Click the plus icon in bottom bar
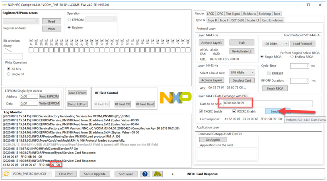This screenshot has height=181, width=327. pyautogui.click(x=173, y=174)
